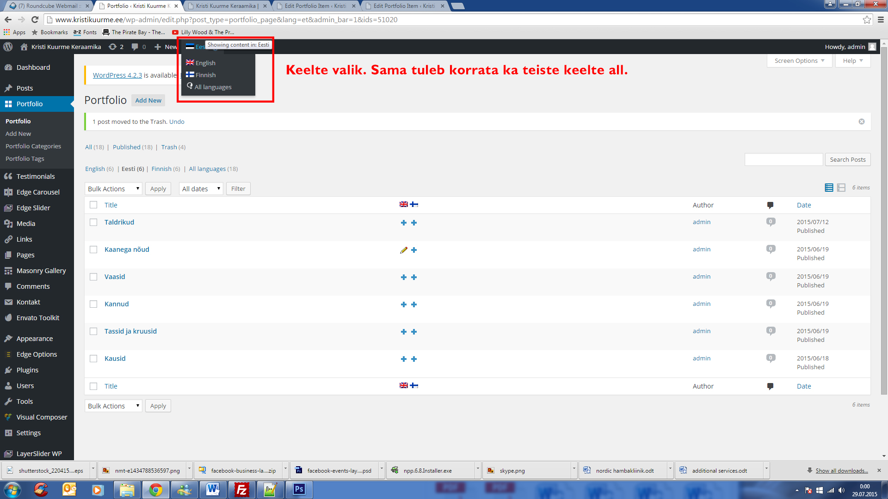Screen dimensions: 888x499
Task: Open the bottom Bulk Actions dropdown
Action: pyautogui.click(x=113, y=406)
